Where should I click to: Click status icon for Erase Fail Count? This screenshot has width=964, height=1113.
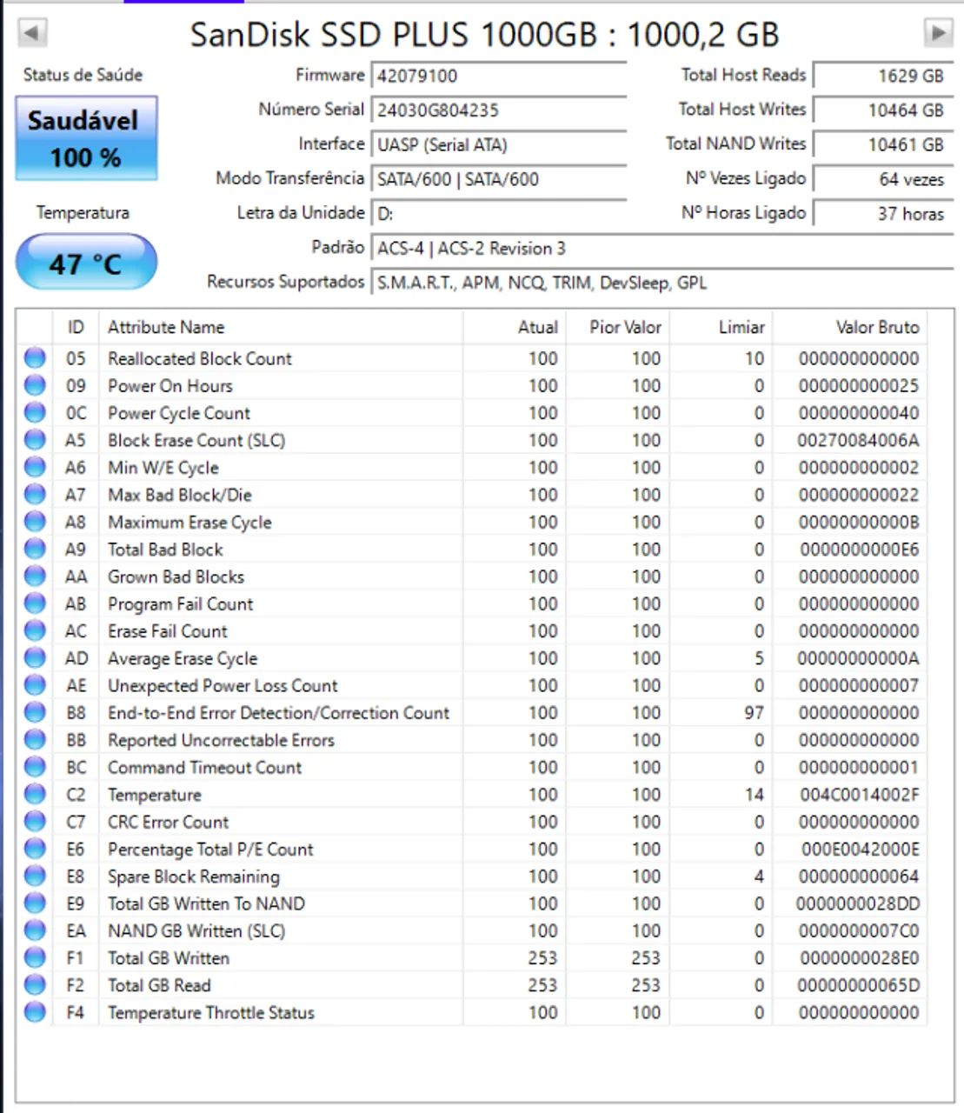[35, 630]
